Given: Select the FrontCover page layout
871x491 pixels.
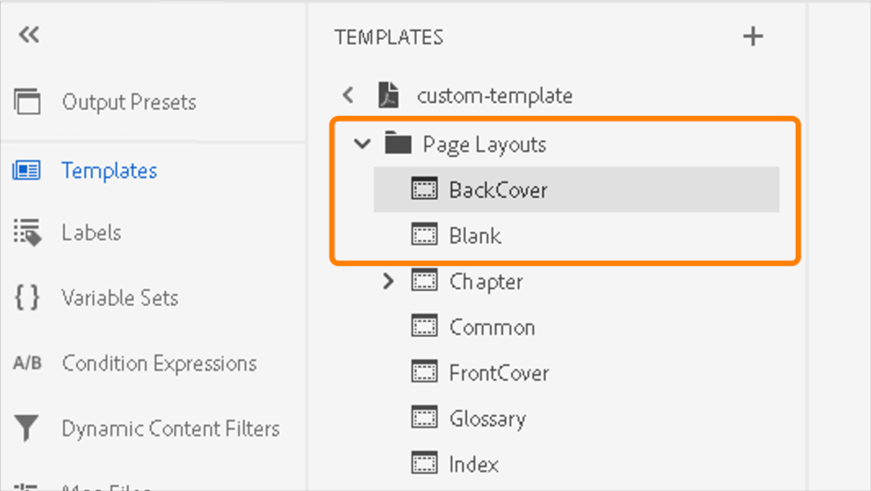Looking at the screenshot, I should coord(498,372).
